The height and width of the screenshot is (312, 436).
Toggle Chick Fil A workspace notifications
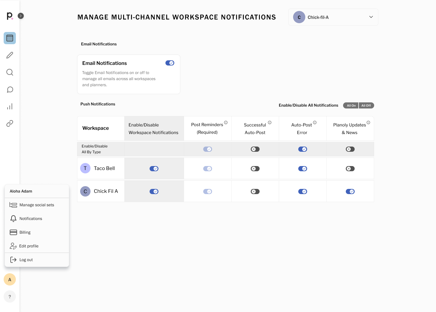click(154, 191)
